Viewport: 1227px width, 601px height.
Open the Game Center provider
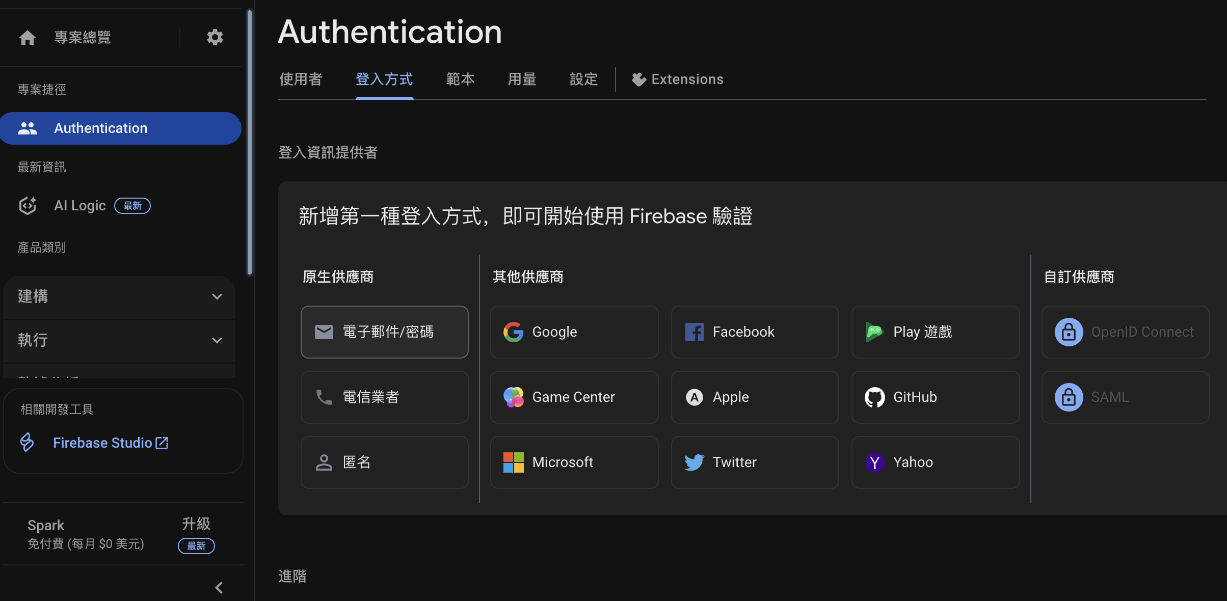click(x=574, y=397)
